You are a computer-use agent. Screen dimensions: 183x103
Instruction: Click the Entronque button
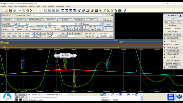pos(77,33)
